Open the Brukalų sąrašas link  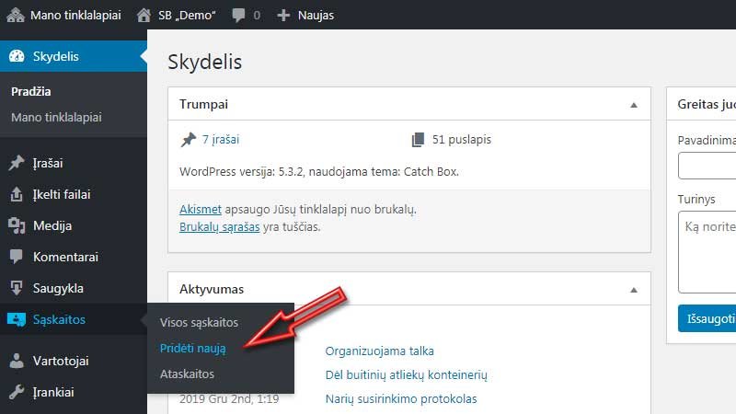pyautogui.click(x=219, y=226)
